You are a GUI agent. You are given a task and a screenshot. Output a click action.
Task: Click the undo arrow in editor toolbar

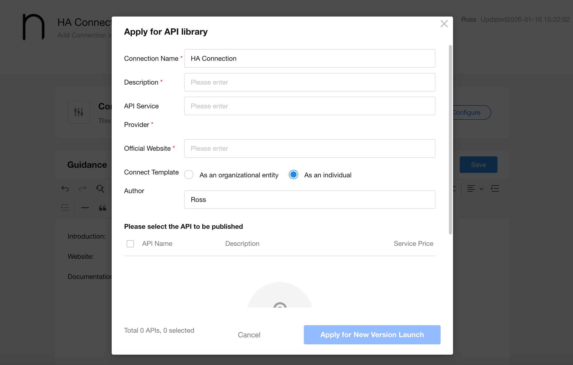65,189
